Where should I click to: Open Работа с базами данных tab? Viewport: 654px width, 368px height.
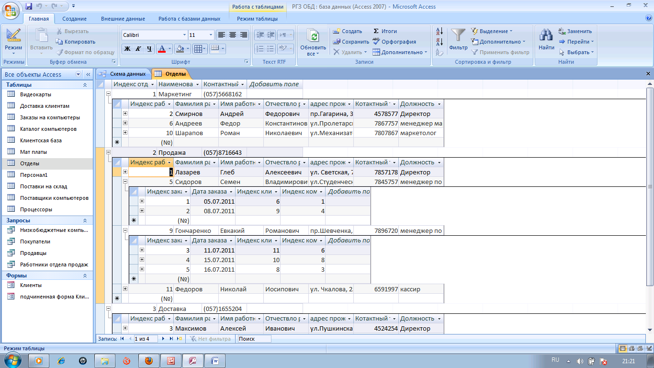[x=190, y=19]
